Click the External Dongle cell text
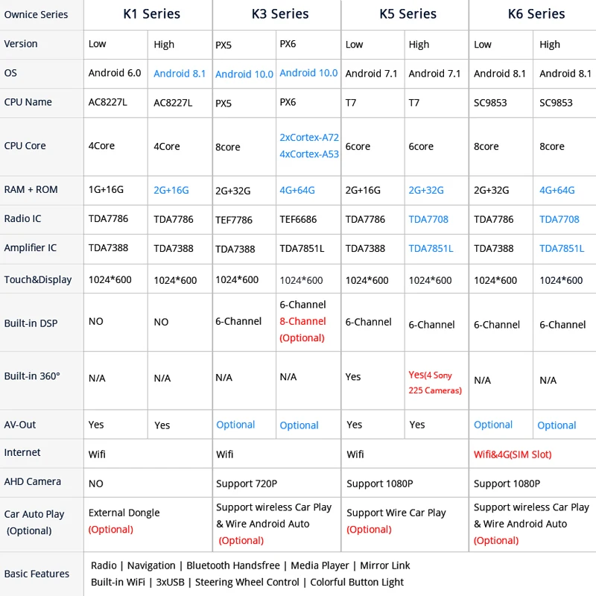 coord(124,513)
